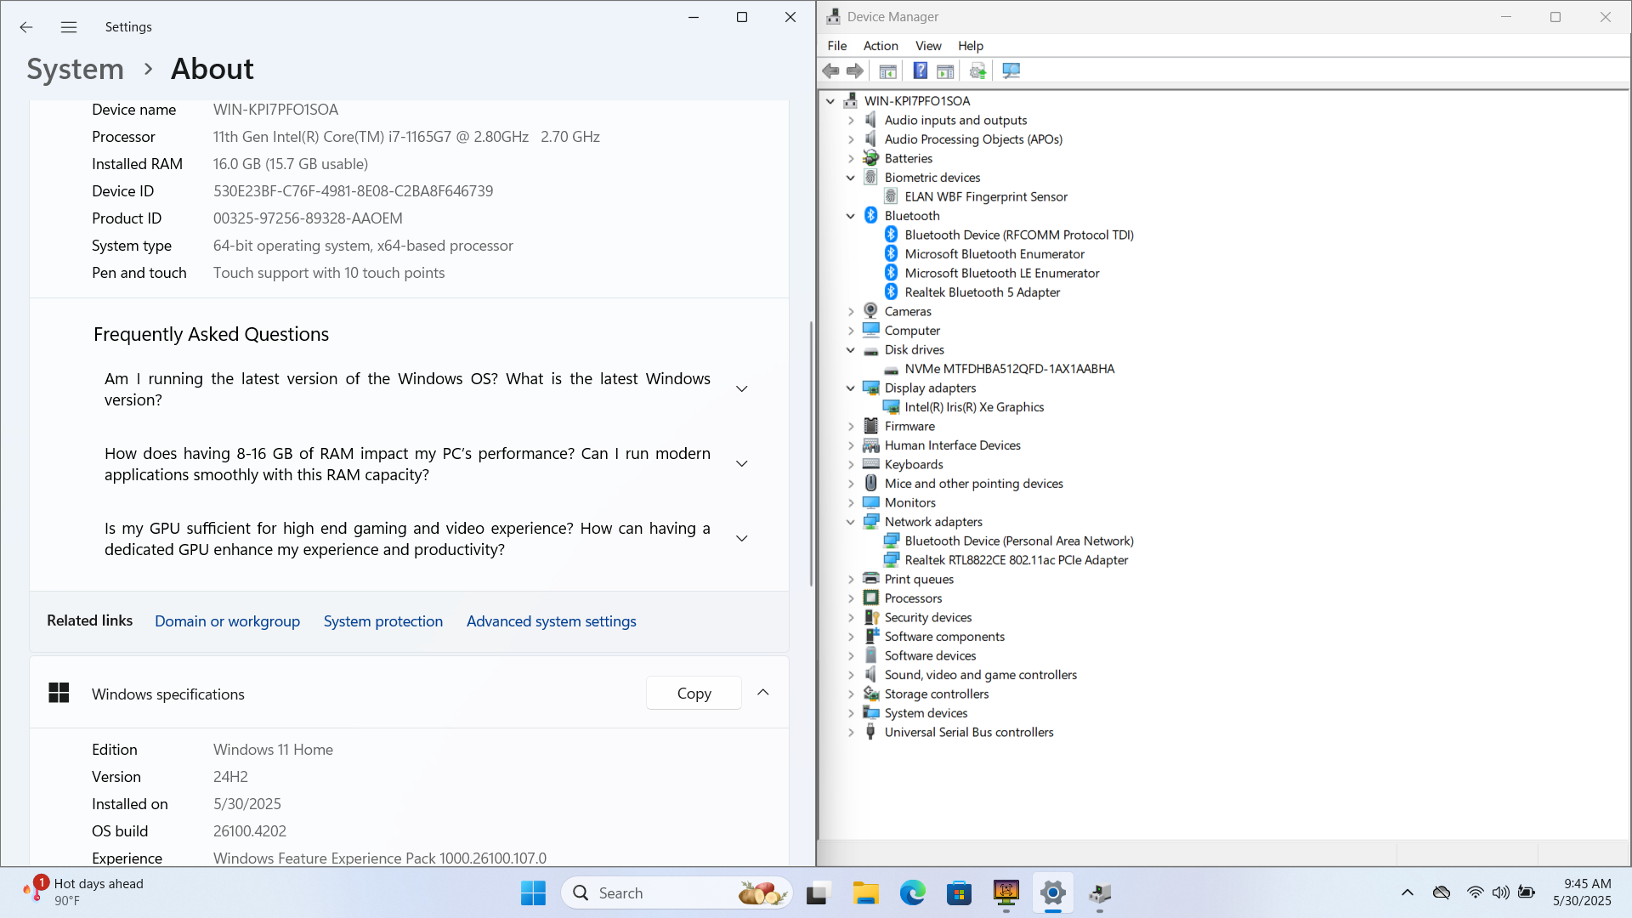Toggle Show/Hide Console Tree toolbar icon
1632x918 pixels.
click(x=887, y=71)
